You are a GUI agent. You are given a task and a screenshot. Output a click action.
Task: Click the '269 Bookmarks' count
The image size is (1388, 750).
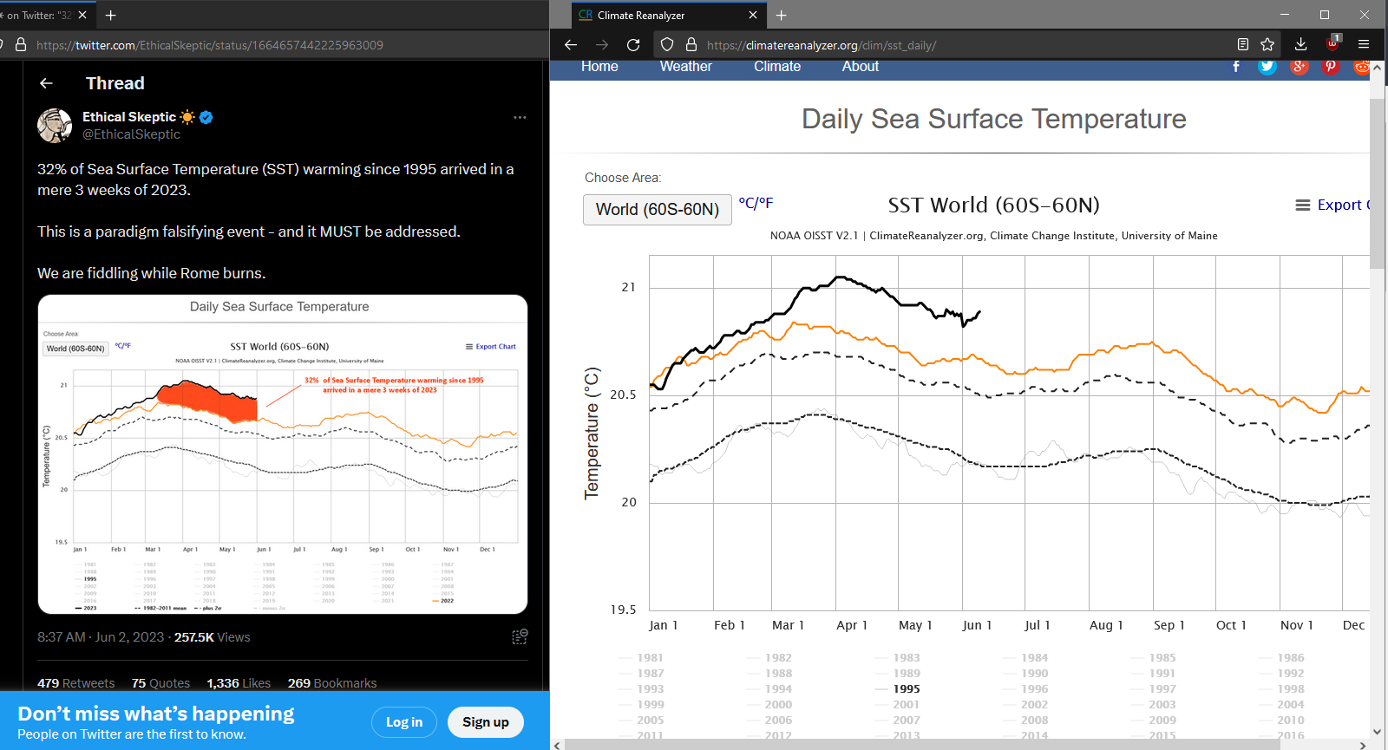pos(332,683)
